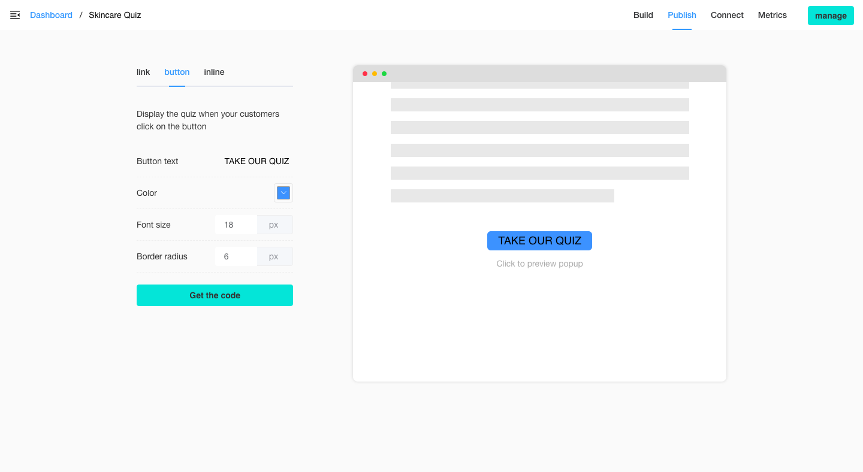Switch to the link embed tab
863x472 pixels.
(x=143, y=72)
